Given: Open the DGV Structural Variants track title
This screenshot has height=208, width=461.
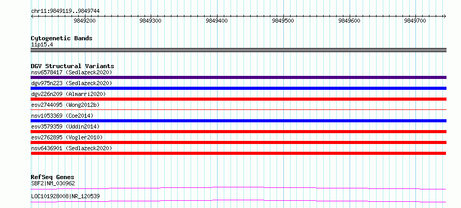Looking at the screenshot, I should tap(73, 66).
